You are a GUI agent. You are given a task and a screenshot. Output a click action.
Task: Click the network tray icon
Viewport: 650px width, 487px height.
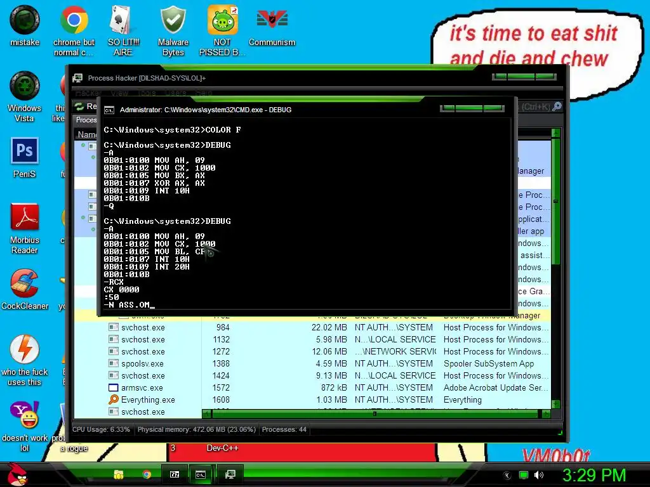(524, 476)
